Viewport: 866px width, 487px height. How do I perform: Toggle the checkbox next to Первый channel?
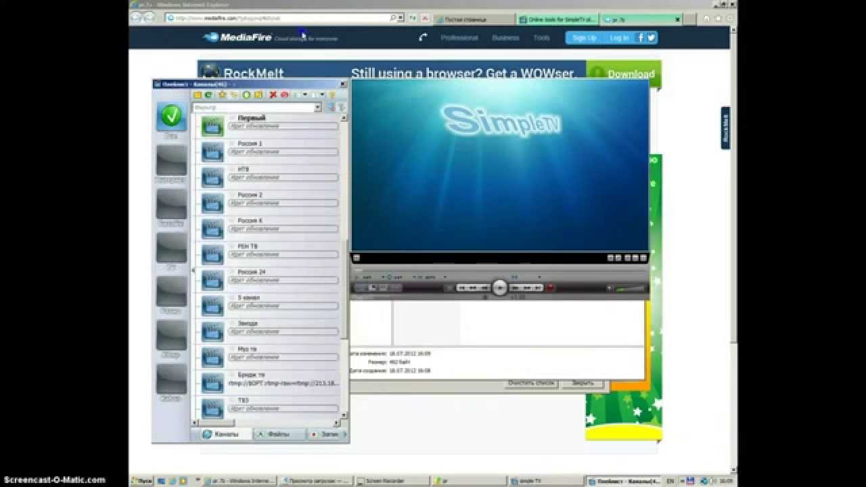coord(232,118)
